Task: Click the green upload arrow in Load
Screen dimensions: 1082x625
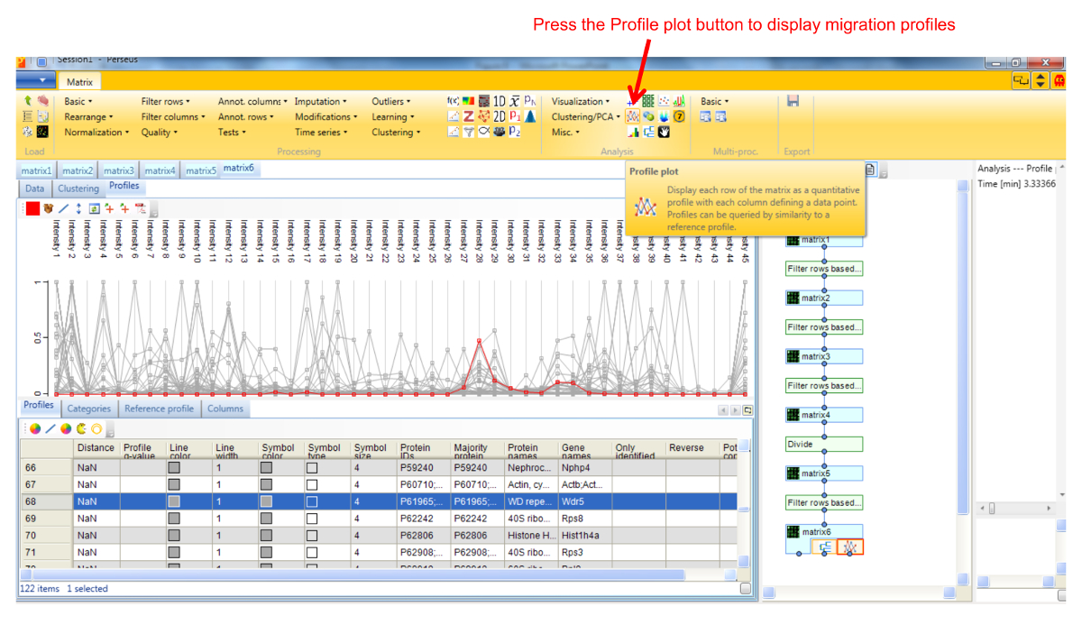Action: click(x=28, y=102)
